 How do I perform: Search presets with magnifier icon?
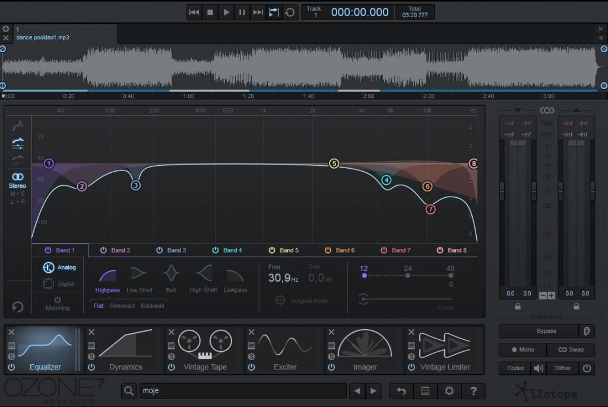[x=129, y=391]
